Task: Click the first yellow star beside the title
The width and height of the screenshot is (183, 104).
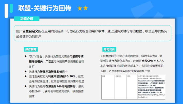Action: [x=80, y=8]
